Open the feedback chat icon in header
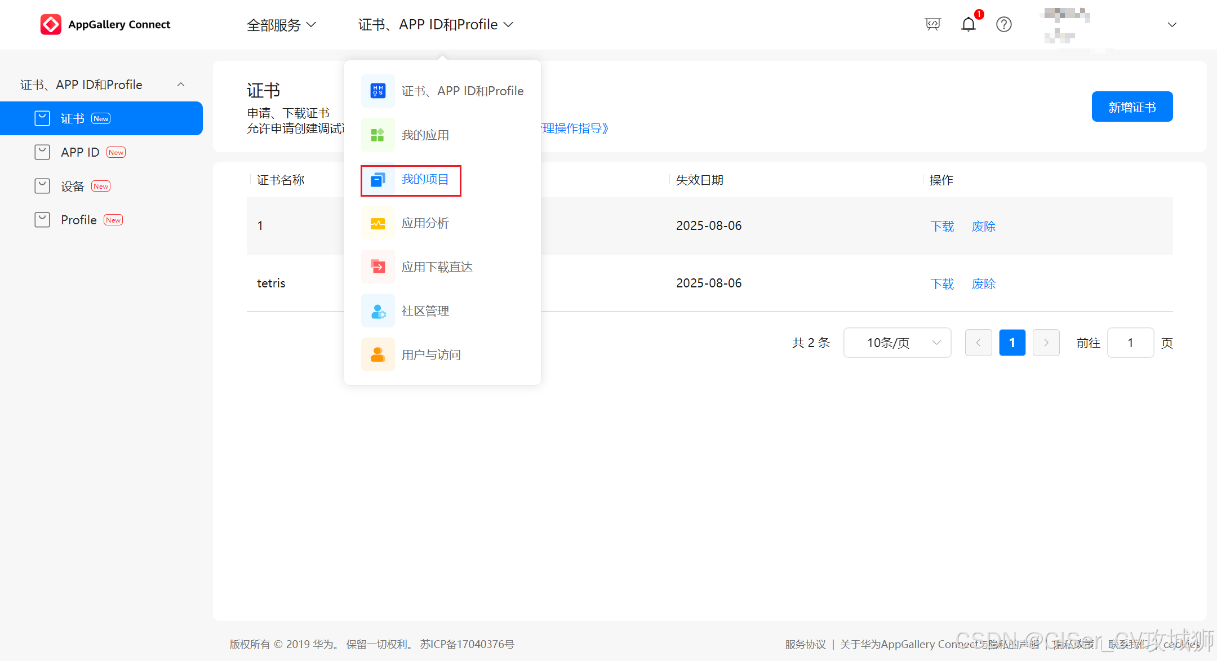Viewport: 1217px width, 661px height. click(933, 24)
